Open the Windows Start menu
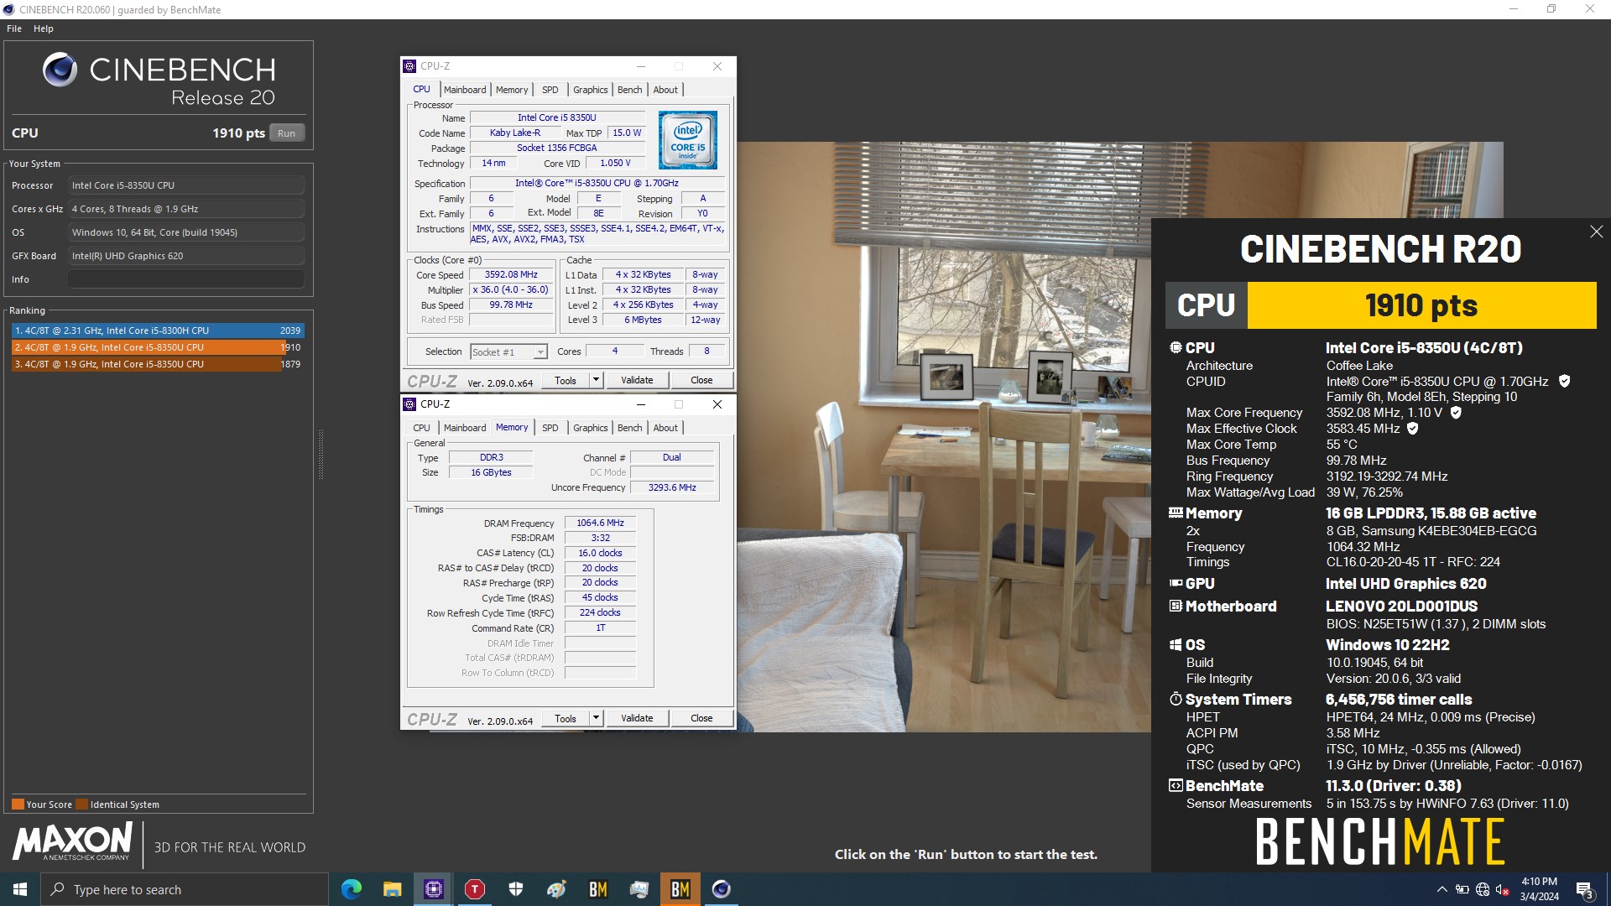The width and height of the screenshot is (1611, 906). 20,889
